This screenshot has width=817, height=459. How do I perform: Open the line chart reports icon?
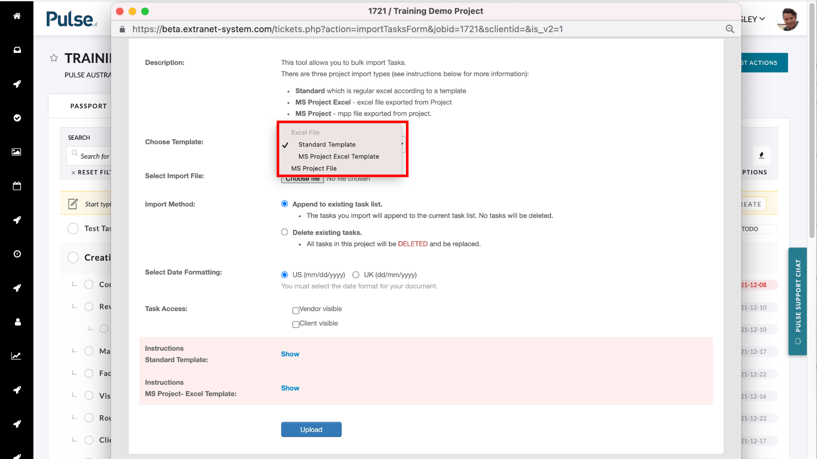pos(16,356)
